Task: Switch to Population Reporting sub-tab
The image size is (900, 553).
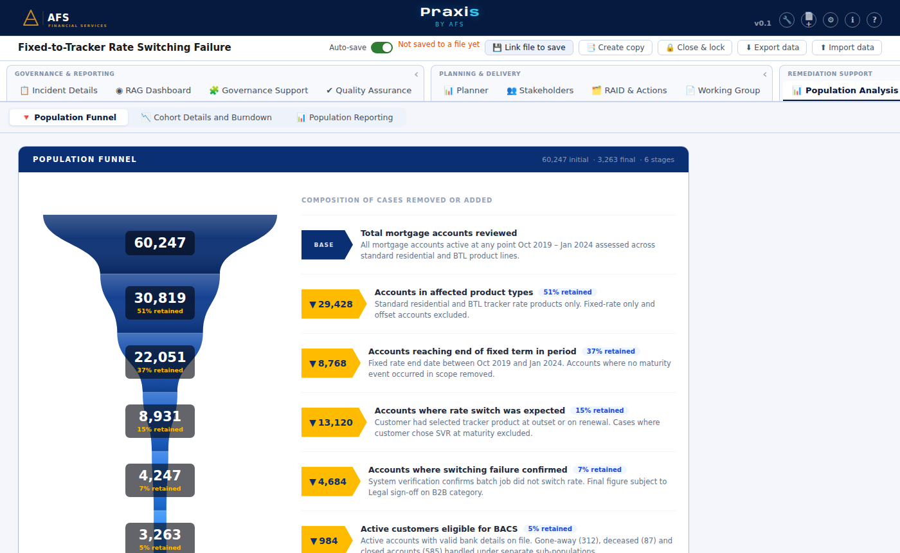Action: (345, 117)
